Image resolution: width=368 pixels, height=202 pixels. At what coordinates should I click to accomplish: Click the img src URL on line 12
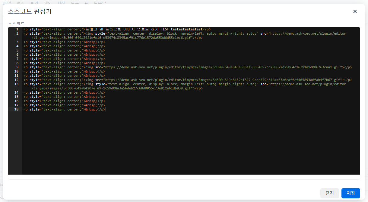[223, 80]
